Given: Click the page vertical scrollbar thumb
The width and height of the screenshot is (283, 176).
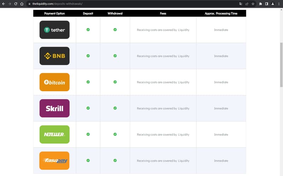Looking at the screenshot, I should pos(281,65).
